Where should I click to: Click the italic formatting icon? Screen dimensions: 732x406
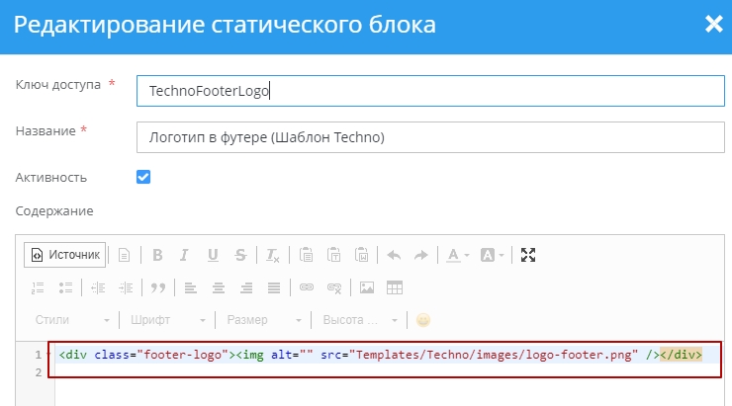(x=185, y=255)
